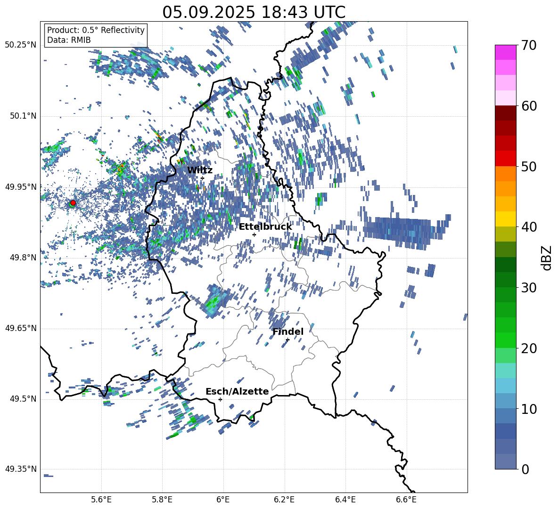
Task: Click the 5.6°E longitude tick label
Action: 101,500
